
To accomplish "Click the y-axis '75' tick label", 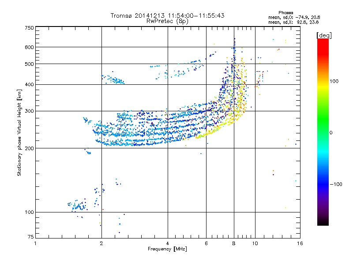I will (x=31, y=237).
